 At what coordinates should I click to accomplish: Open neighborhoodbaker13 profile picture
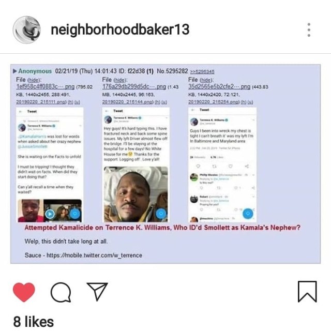(27, 29)
